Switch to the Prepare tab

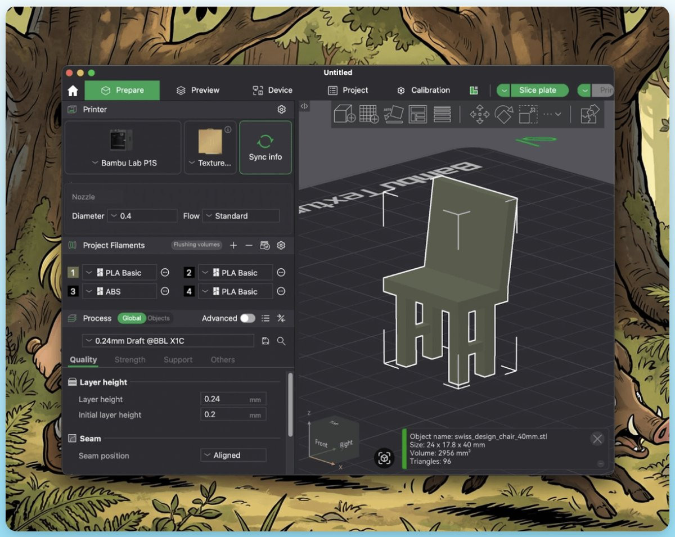point(122,91)
